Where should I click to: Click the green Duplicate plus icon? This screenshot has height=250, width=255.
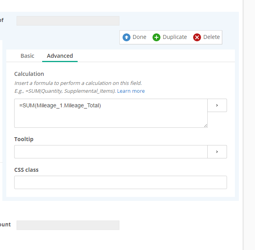pos(156,37)
